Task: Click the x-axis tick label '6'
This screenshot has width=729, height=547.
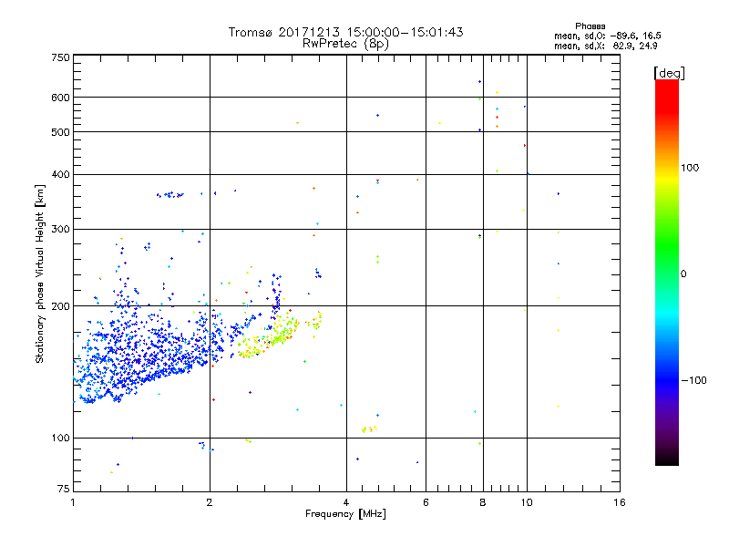Action: coord(426,503)
